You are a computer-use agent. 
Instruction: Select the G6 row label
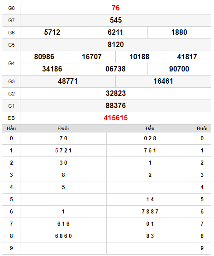pyautogui.click(x=11, y=33)
